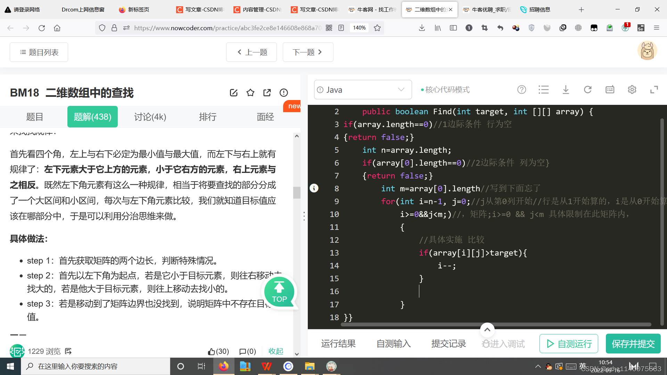This screenshot has height=375, width=667.
Task: Switch to the 讨论(4k) tab
Action: (x=150, y=117)
